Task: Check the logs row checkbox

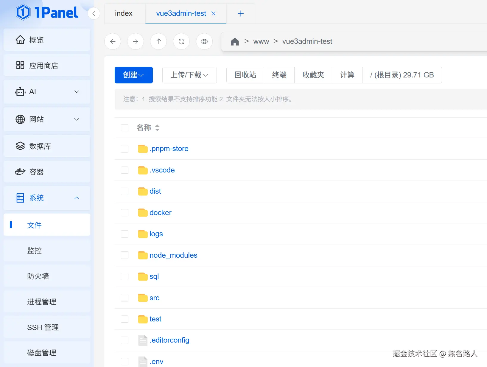Action: click(125, 234)
